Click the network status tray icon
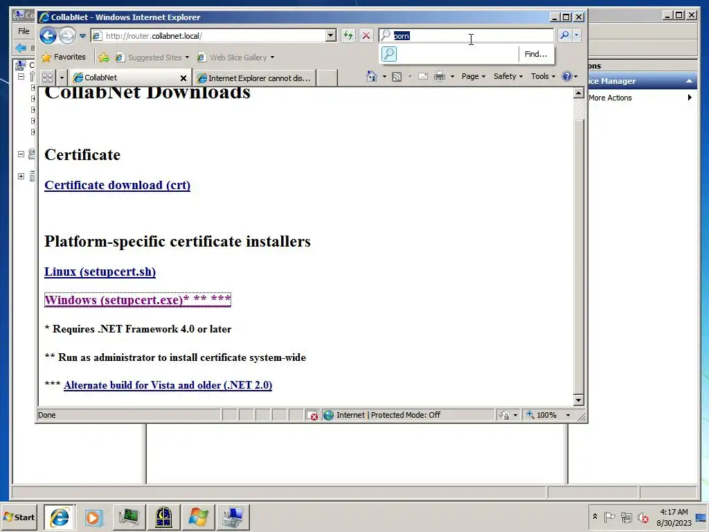Image resolution: width=709 pixels, height=532 pixels. pos(626,517)
